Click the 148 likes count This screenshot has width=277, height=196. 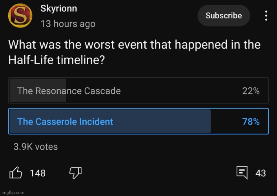[x=38, y=173]
